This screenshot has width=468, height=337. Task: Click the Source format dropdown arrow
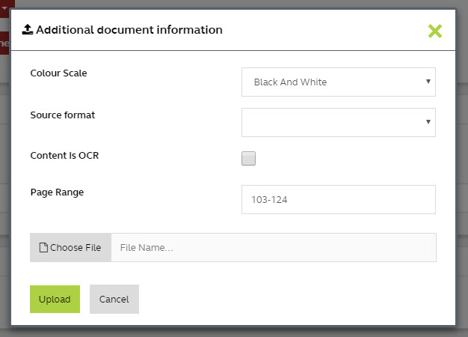click(428, 121)
